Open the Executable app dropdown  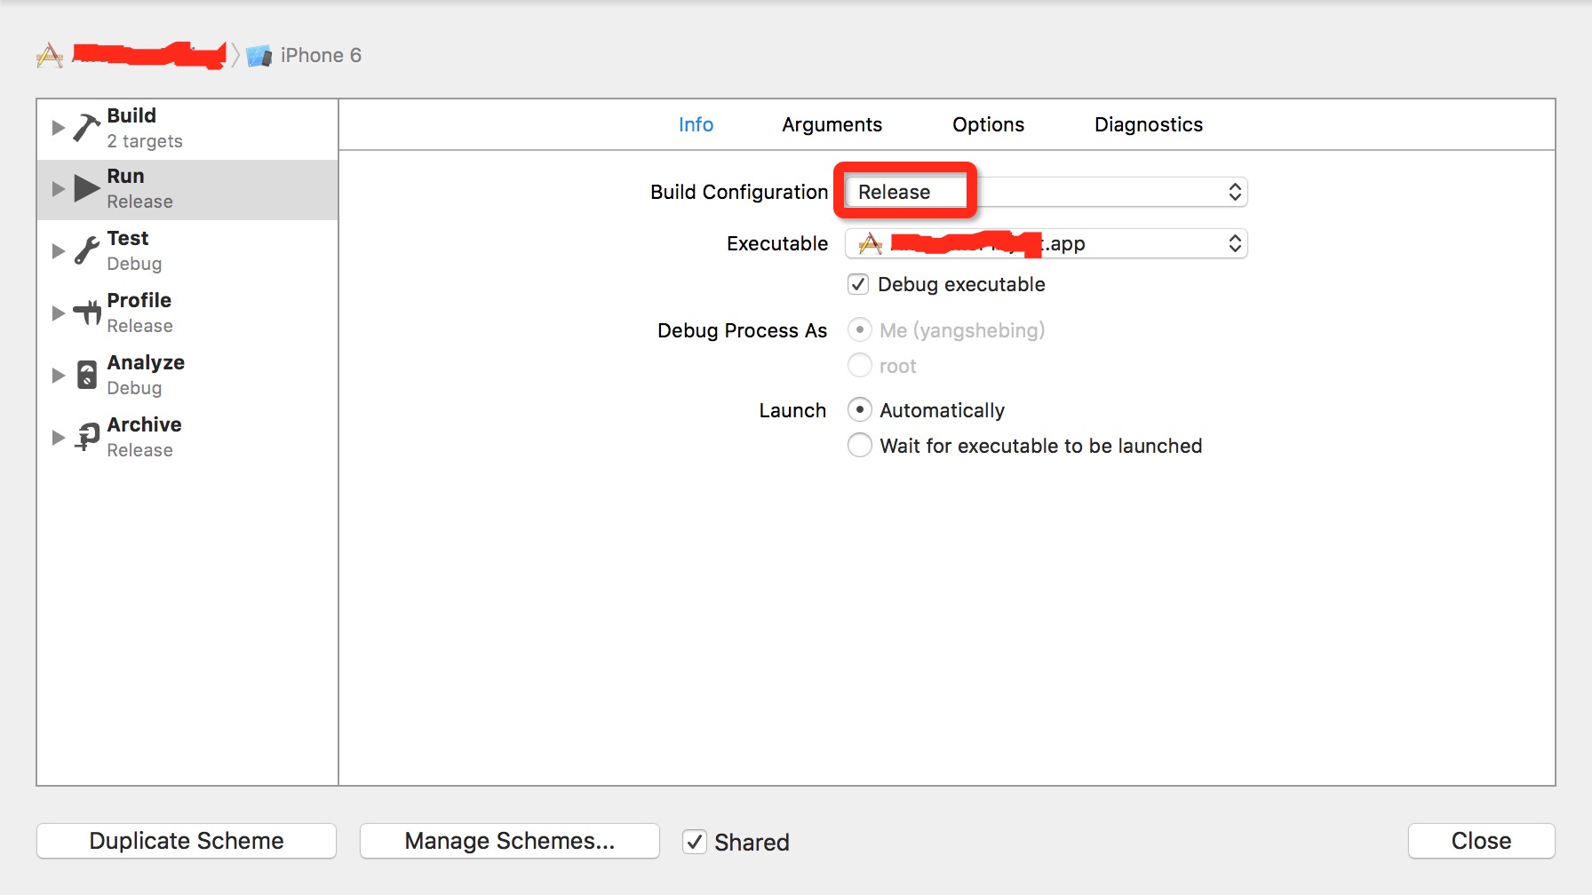click(1046, 243)
